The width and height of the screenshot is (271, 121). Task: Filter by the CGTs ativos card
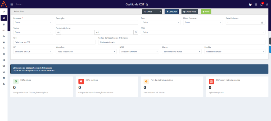[x=41, y=87]
